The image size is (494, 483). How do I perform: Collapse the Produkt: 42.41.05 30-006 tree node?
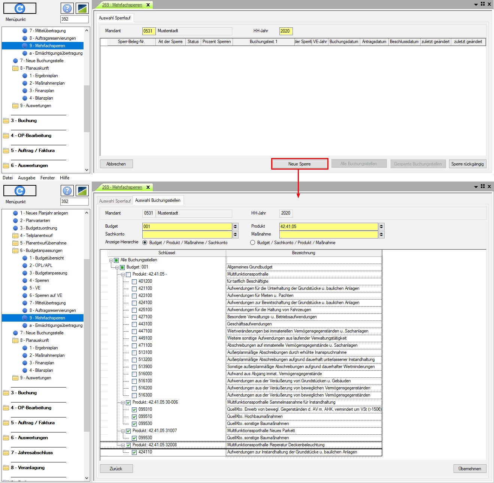pos(123,402)
